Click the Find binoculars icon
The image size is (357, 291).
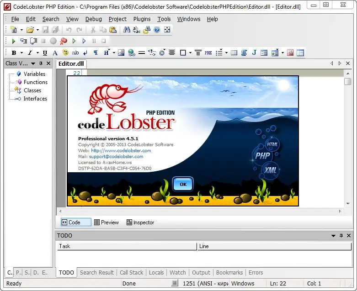coord(127,30)
